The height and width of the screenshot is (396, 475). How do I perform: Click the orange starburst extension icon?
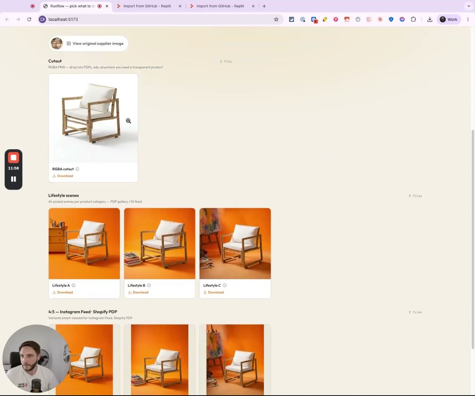click(x=380, y=19)
